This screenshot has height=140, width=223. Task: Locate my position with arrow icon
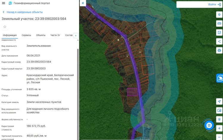[x=219, y=101]
